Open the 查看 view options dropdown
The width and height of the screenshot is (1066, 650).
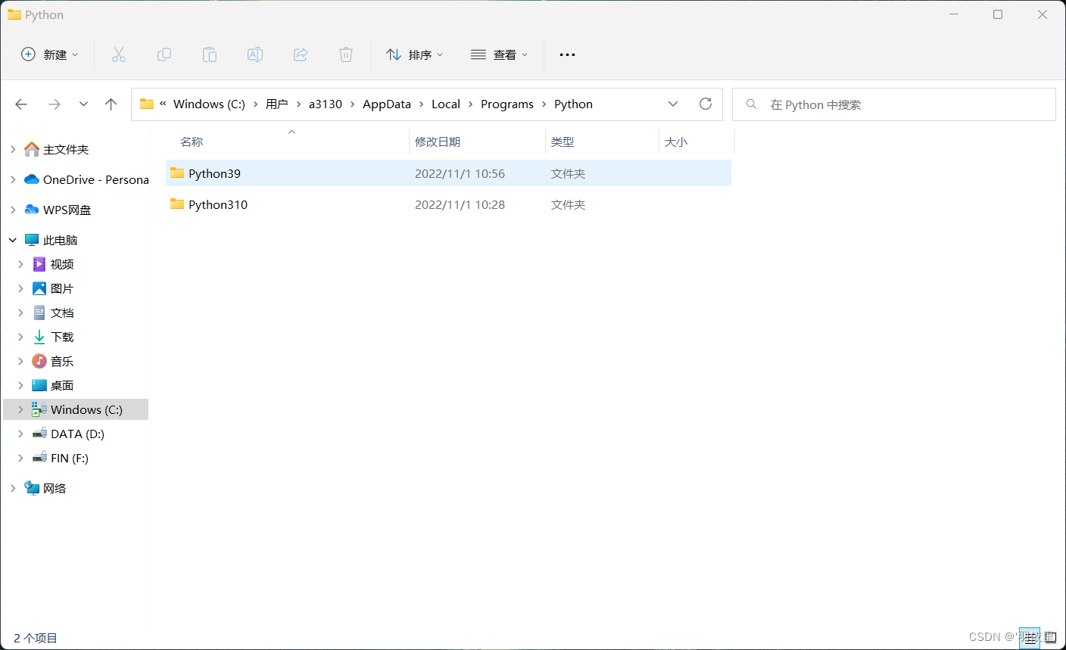pos(499,54)
